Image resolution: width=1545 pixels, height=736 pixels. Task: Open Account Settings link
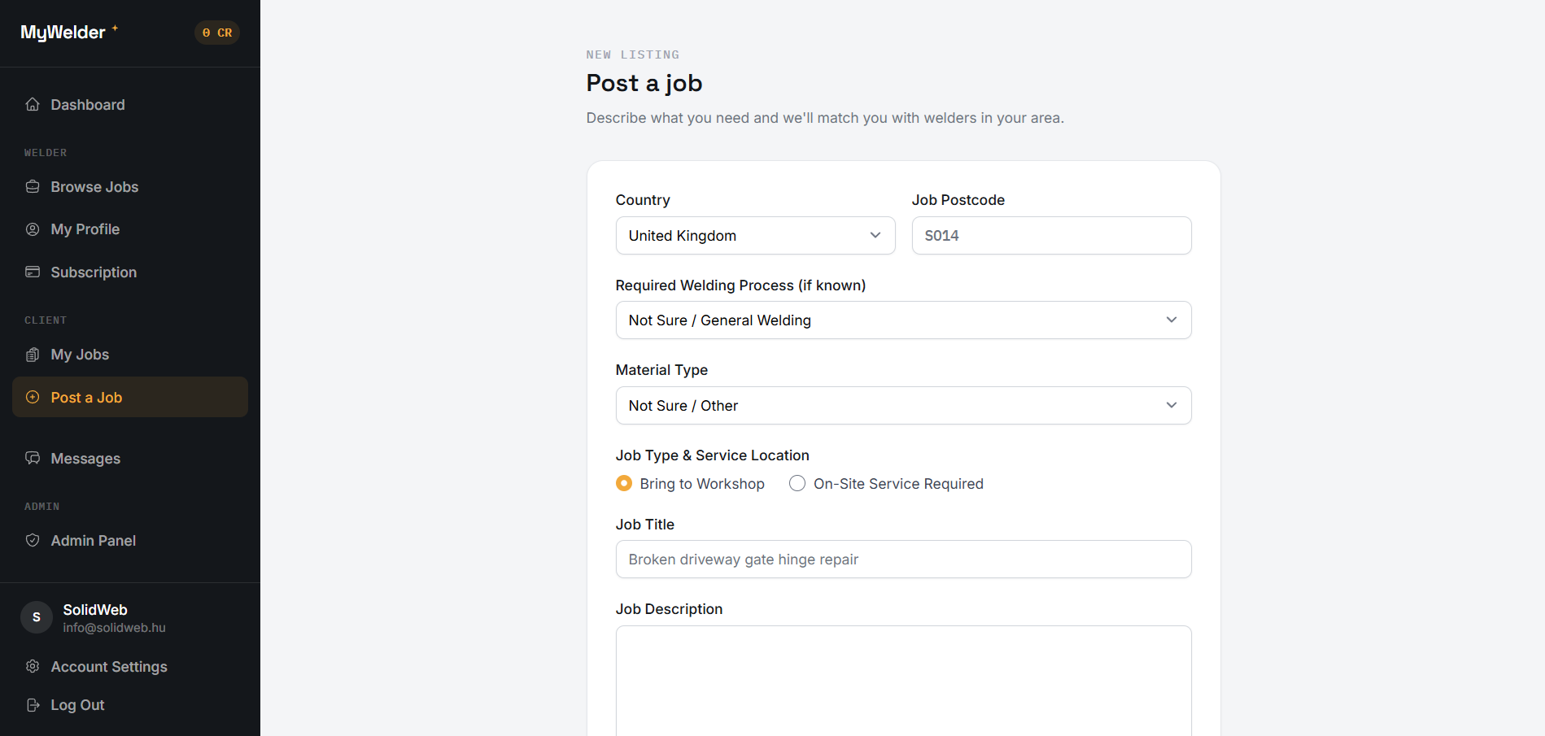tap(130, 666)
